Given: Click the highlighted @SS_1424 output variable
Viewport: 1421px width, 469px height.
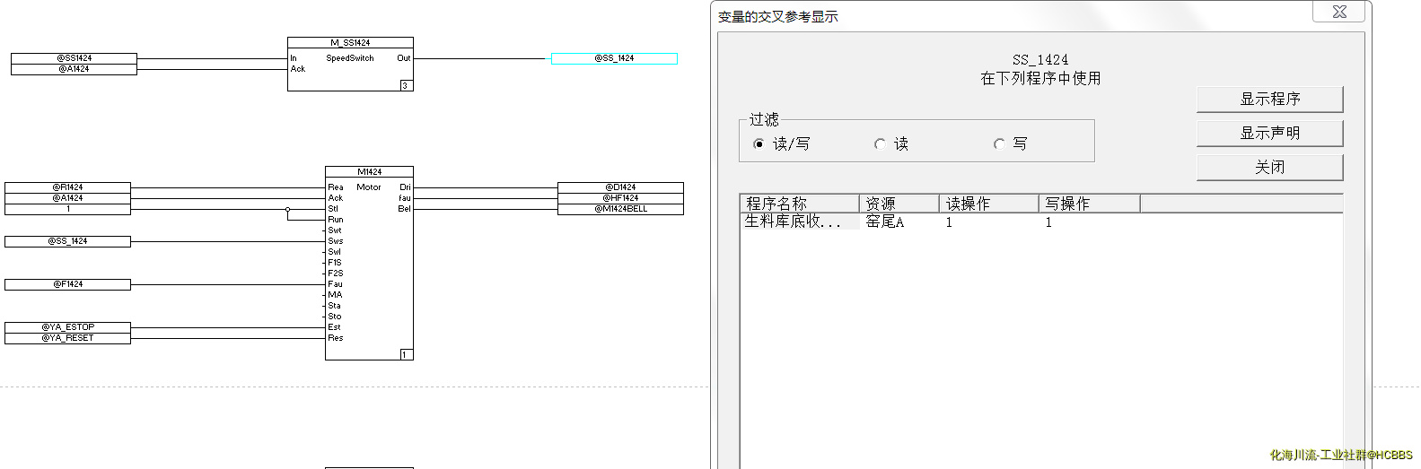Looking at the screenshot, I should (614, 58).
